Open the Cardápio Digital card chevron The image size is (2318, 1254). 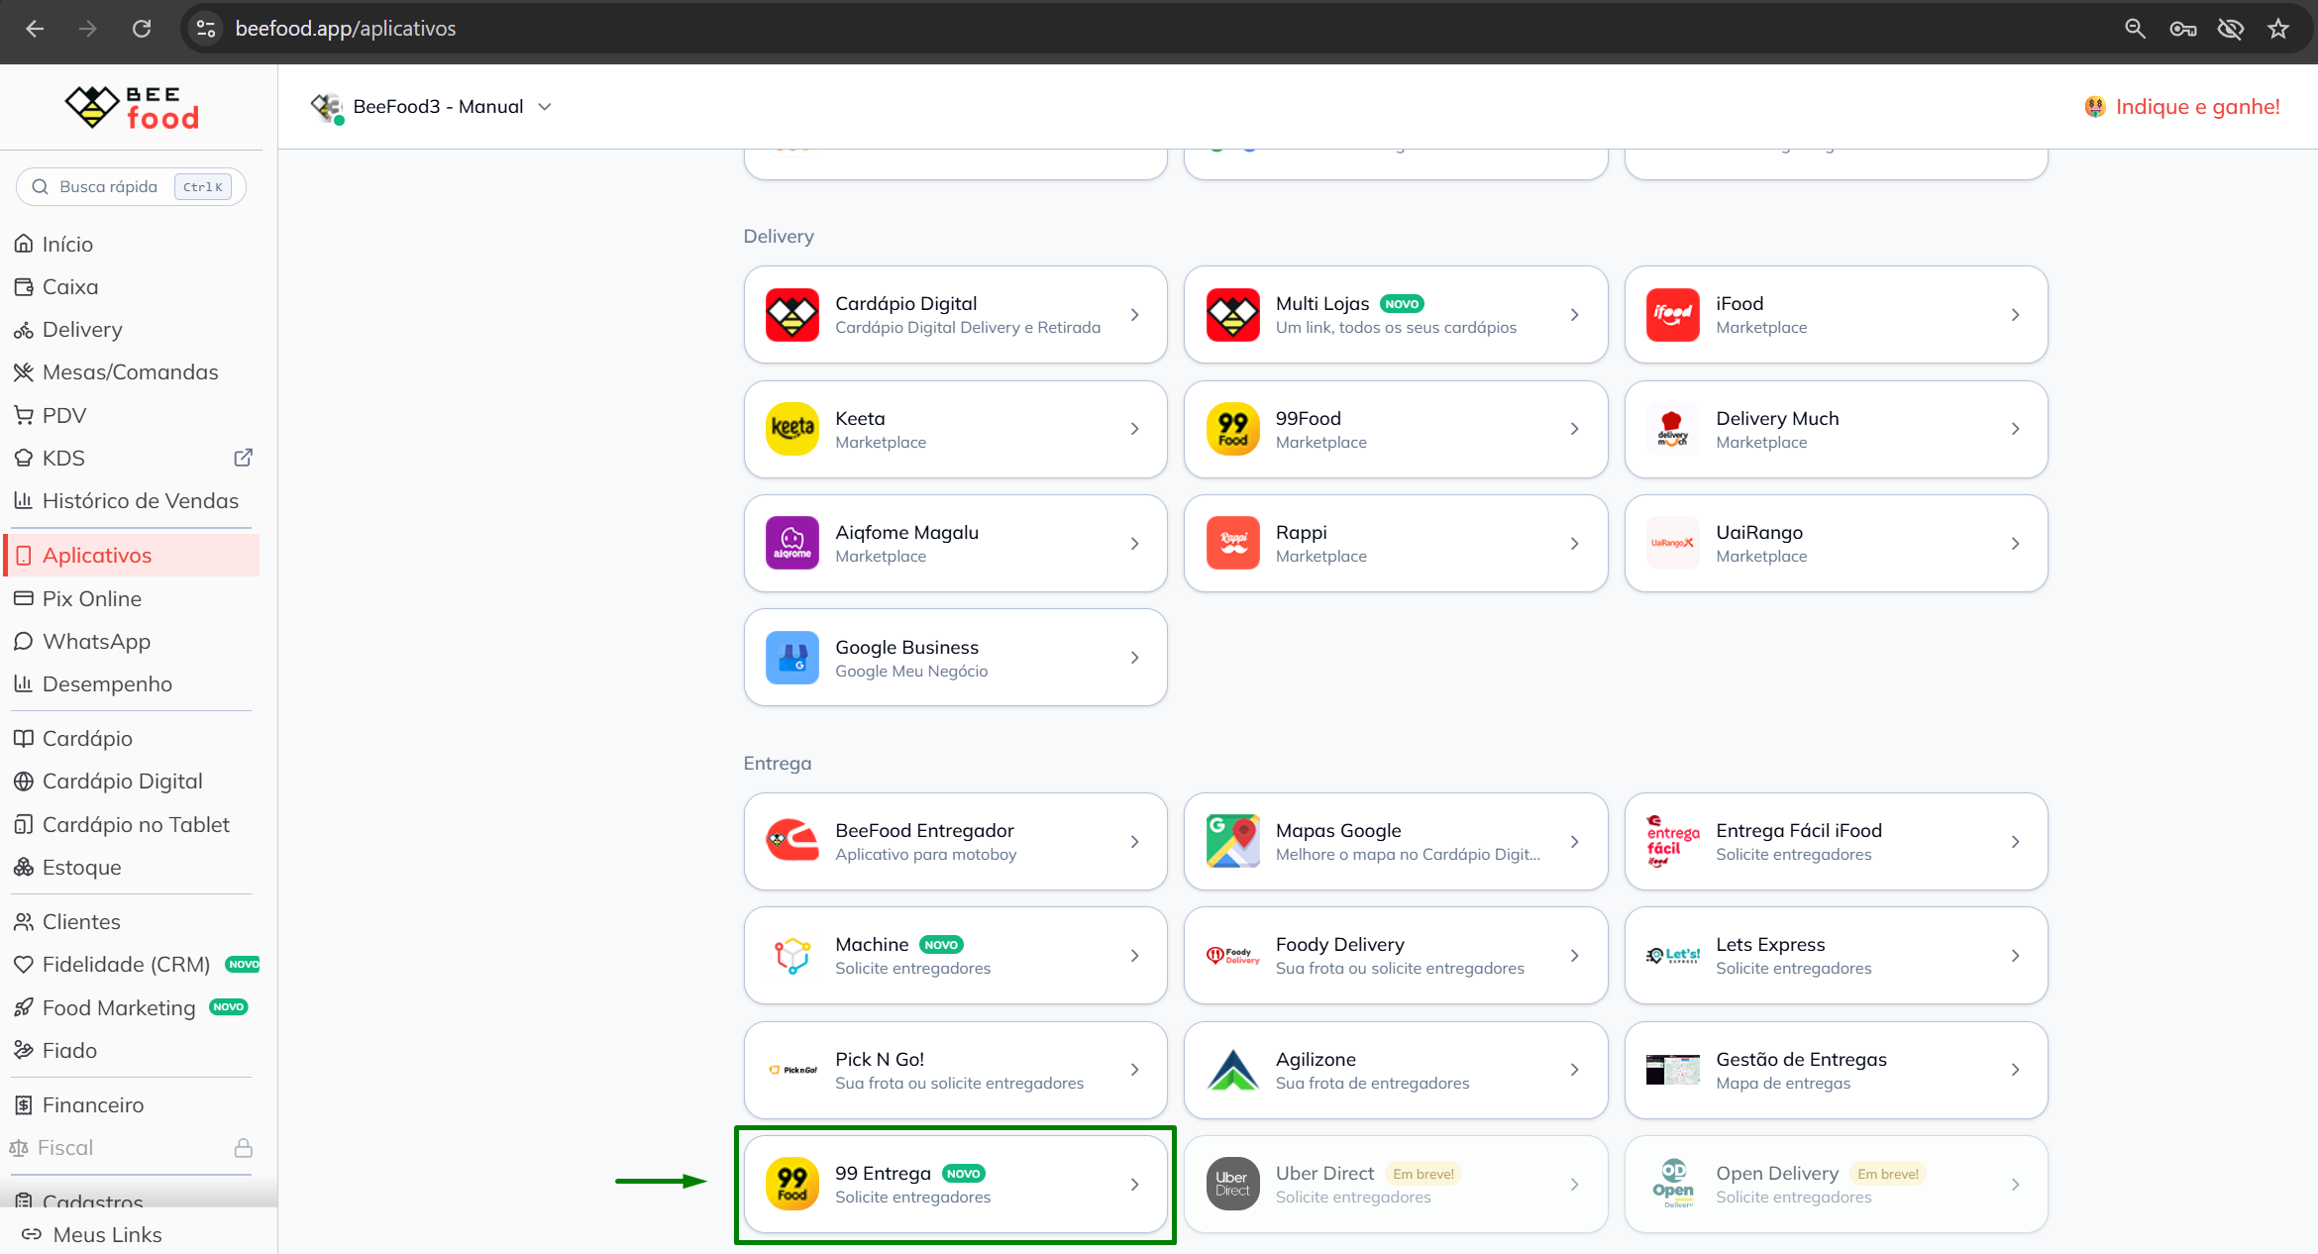pos(1134,315)
